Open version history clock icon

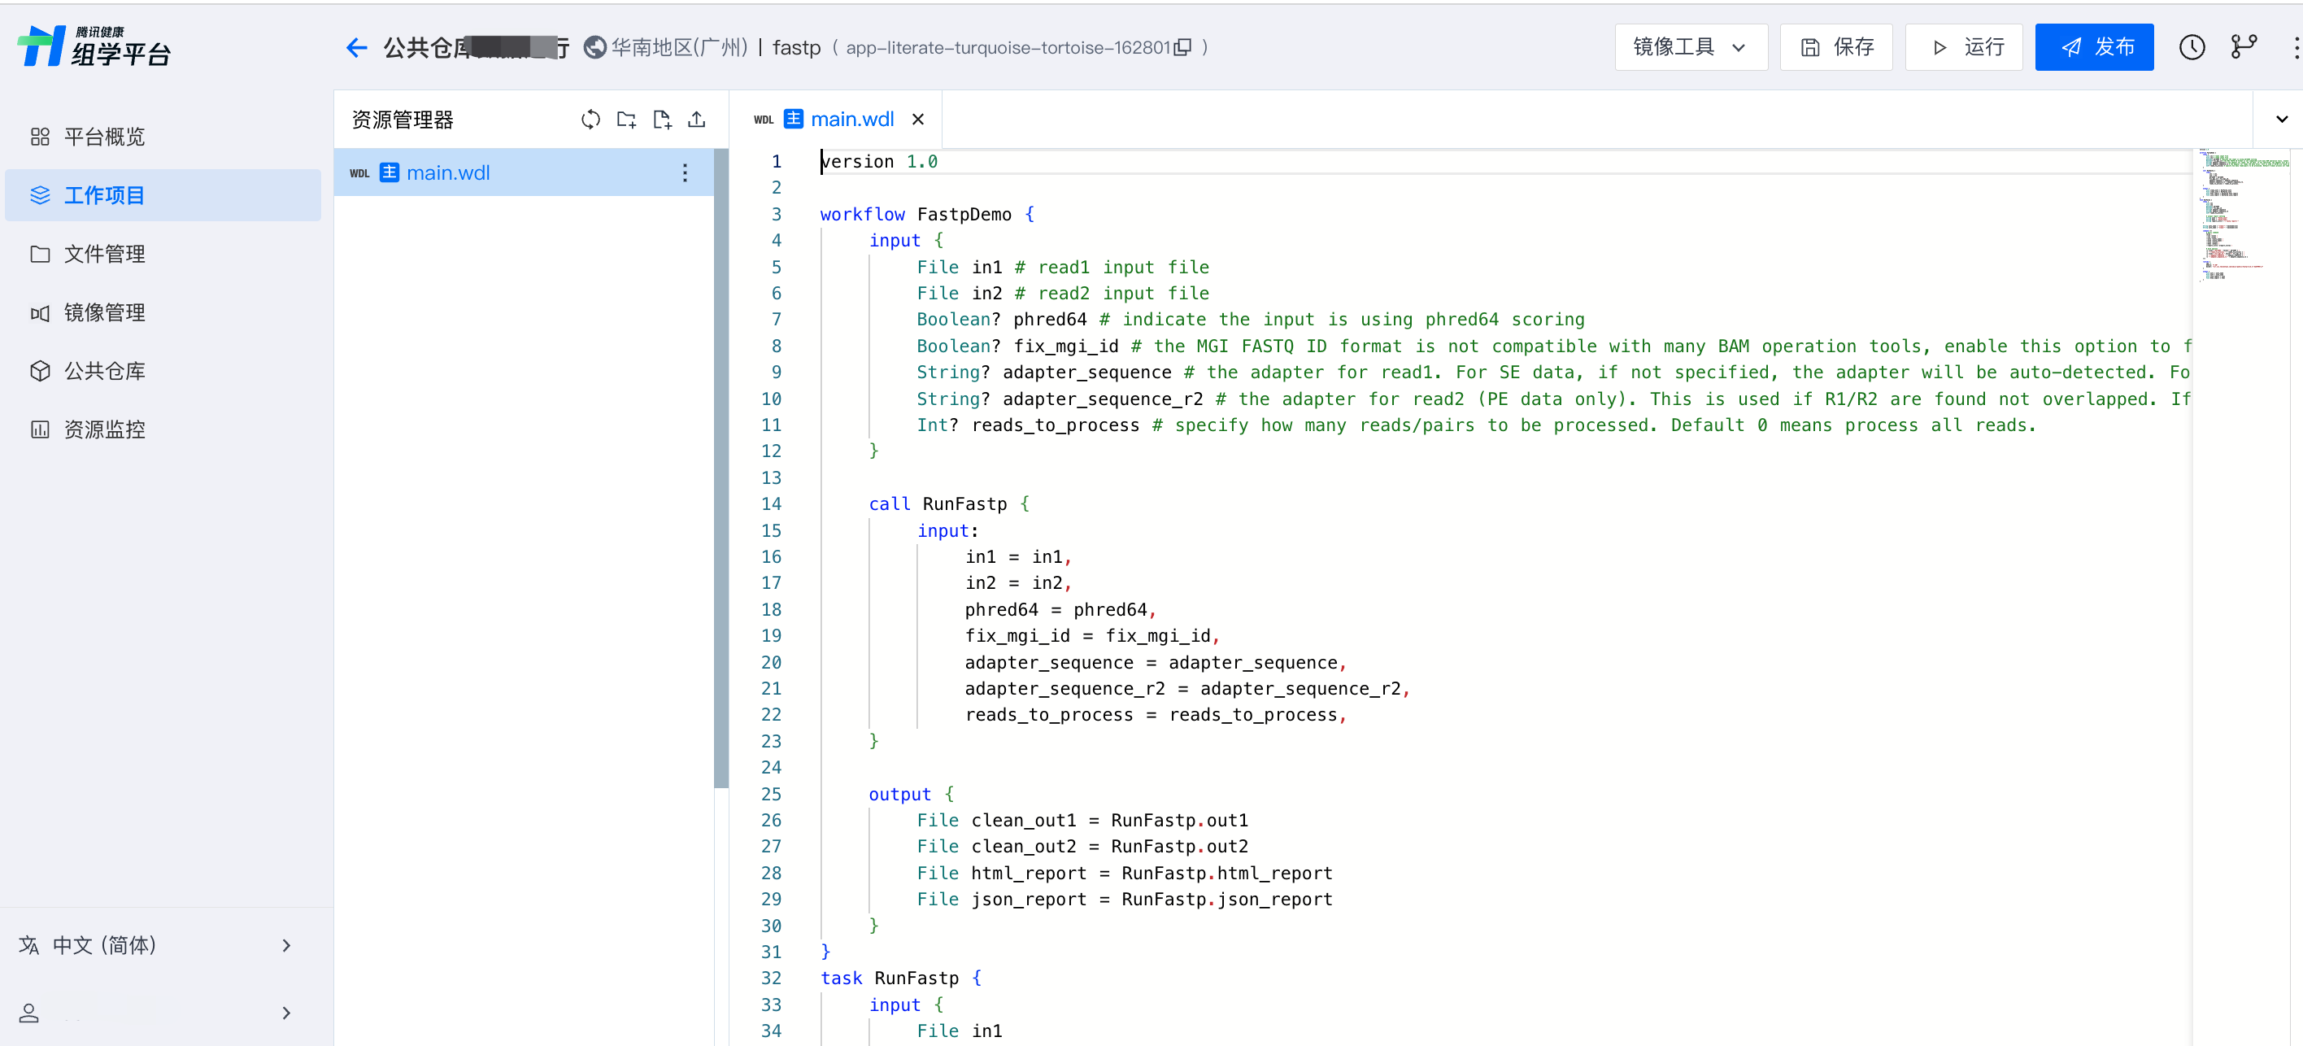click(x=2192, y=47)
